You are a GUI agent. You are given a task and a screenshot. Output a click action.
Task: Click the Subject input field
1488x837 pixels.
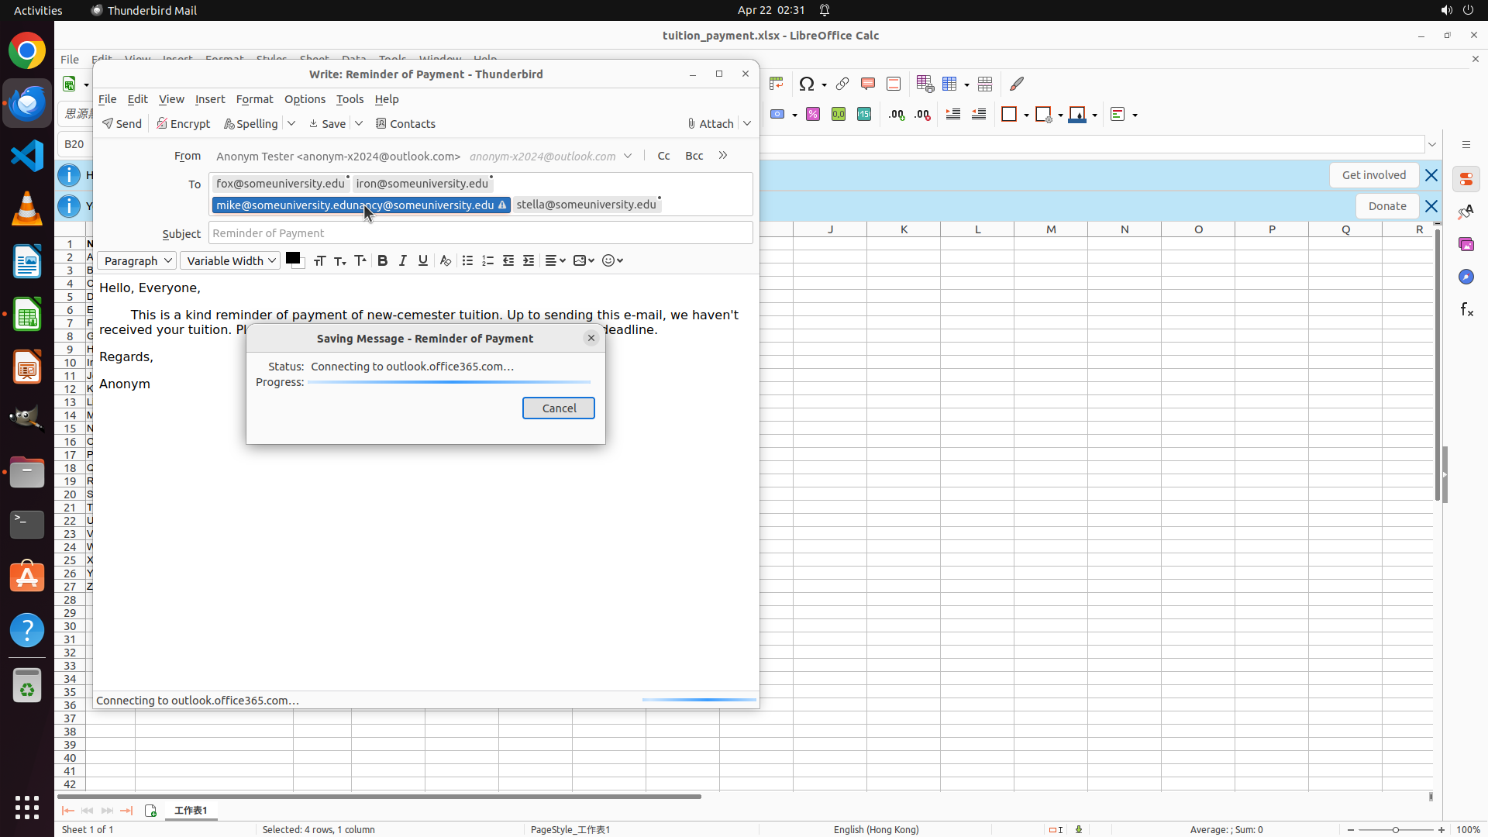[x=480, y=233]
